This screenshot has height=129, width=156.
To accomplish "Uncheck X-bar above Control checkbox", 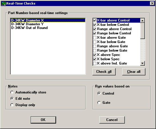I will pos(95,21).
